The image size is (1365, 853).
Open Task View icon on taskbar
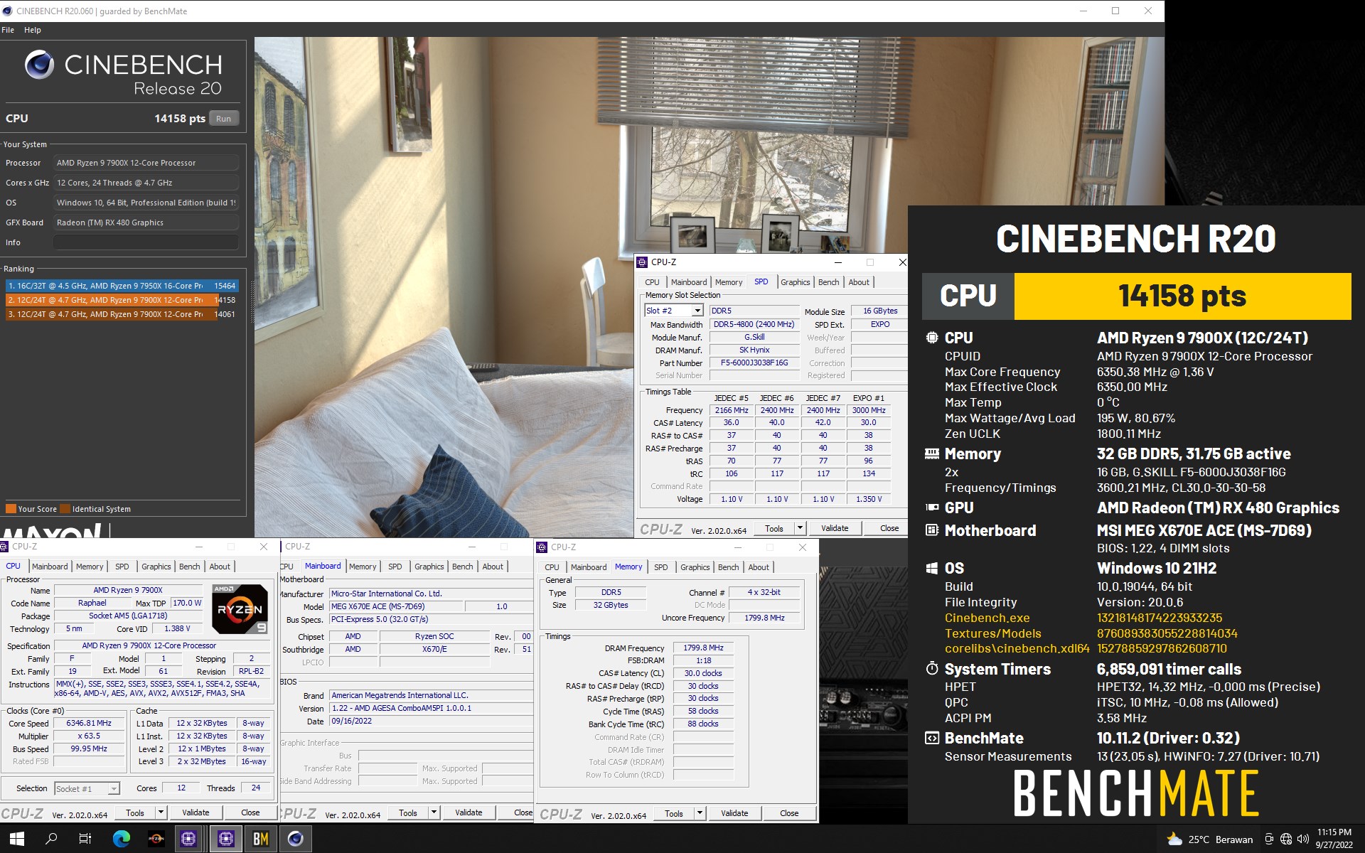(85, 839)
